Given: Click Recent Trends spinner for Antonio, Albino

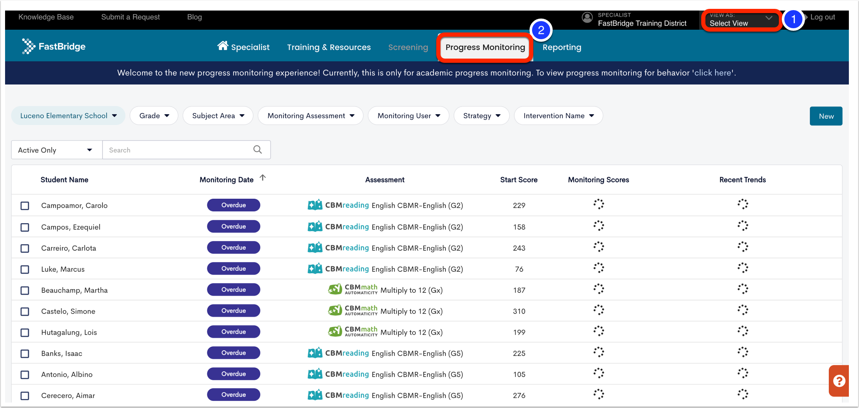Looking at the screenshot, I should point(743,373).
